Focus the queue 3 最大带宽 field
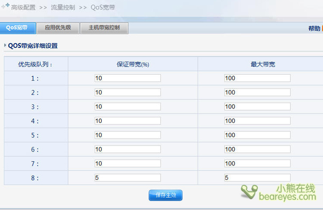Image resolution: width=323 pixels, height=210 pixels. coord(257,106)
